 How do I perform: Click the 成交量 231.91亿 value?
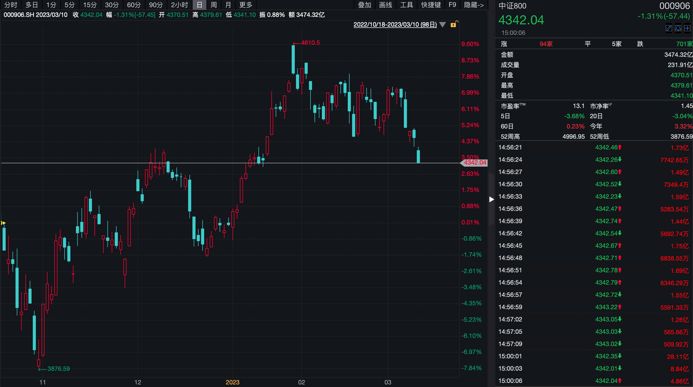coord(680,65)
